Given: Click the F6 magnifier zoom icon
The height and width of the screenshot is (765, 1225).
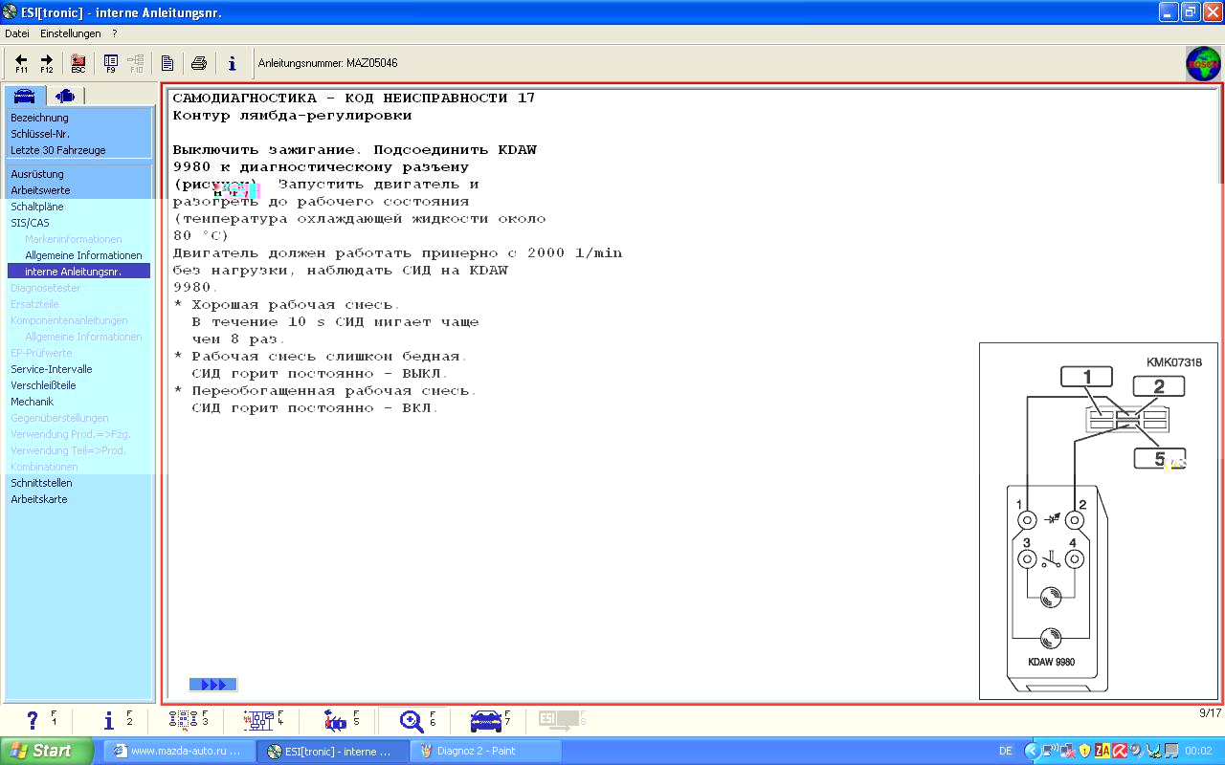Looking at the screenshot, I should coord(412,721).
